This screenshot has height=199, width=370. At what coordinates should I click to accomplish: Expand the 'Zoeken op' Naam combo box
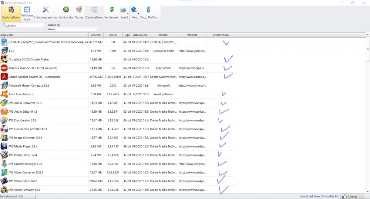tap(98, 29)
